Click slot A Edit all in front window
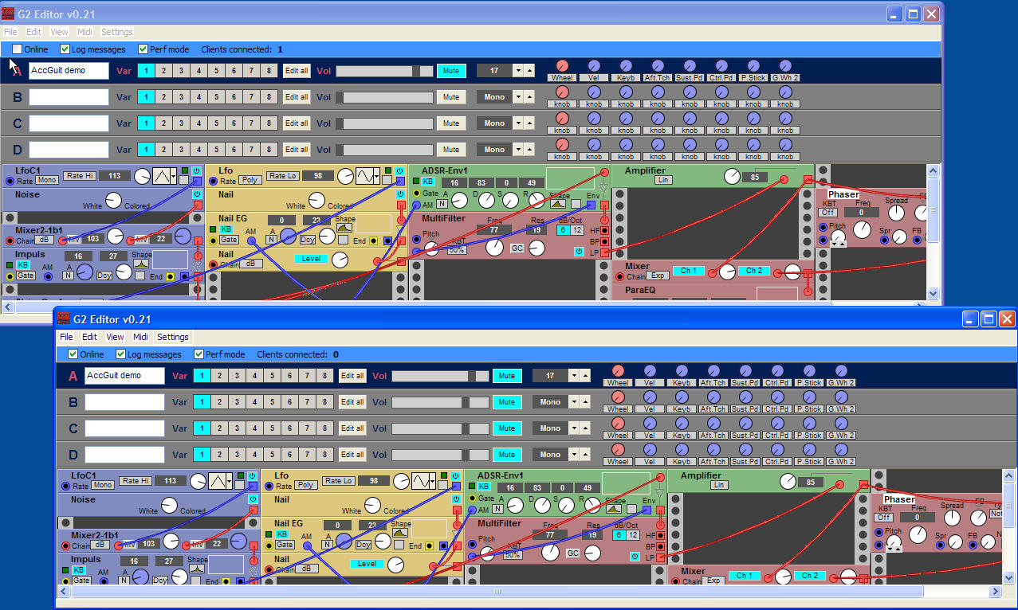This screenshot has height=610, width=1018. [352, 376]
